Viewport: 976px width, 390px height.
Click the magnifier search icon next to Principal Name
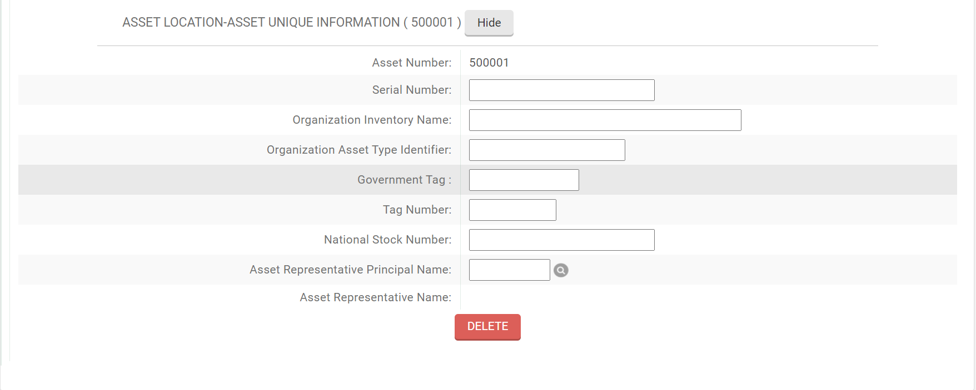pyautogui.click(x=561, y=270)
